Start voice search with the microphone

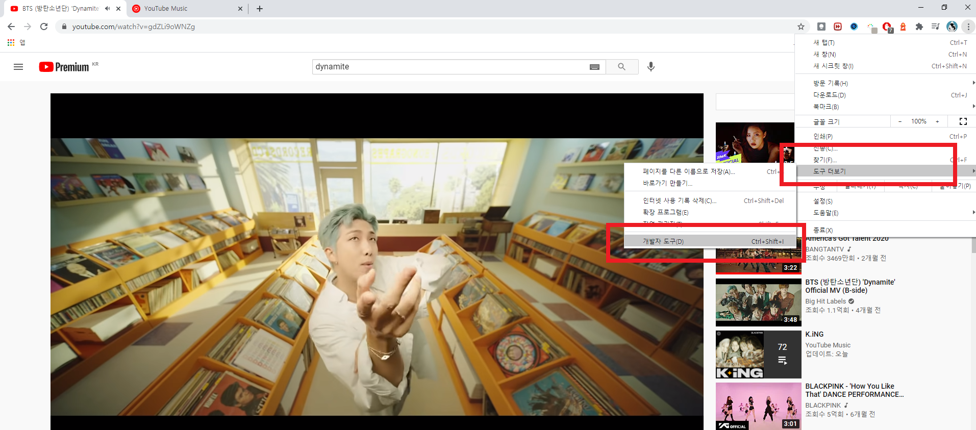click(x=651, y=67)
